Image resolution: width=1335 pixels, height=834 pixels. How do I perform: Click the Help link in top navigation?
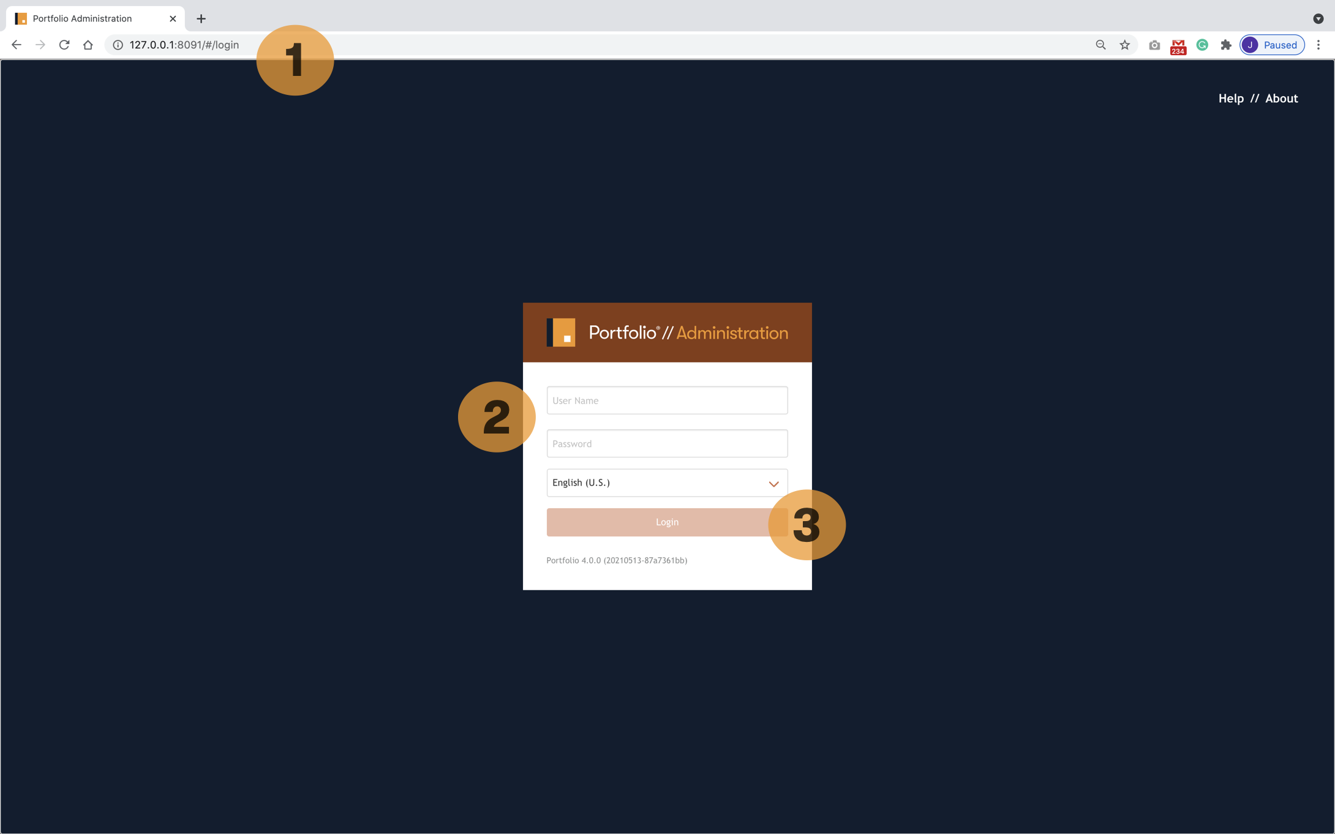click(1230, 98)
